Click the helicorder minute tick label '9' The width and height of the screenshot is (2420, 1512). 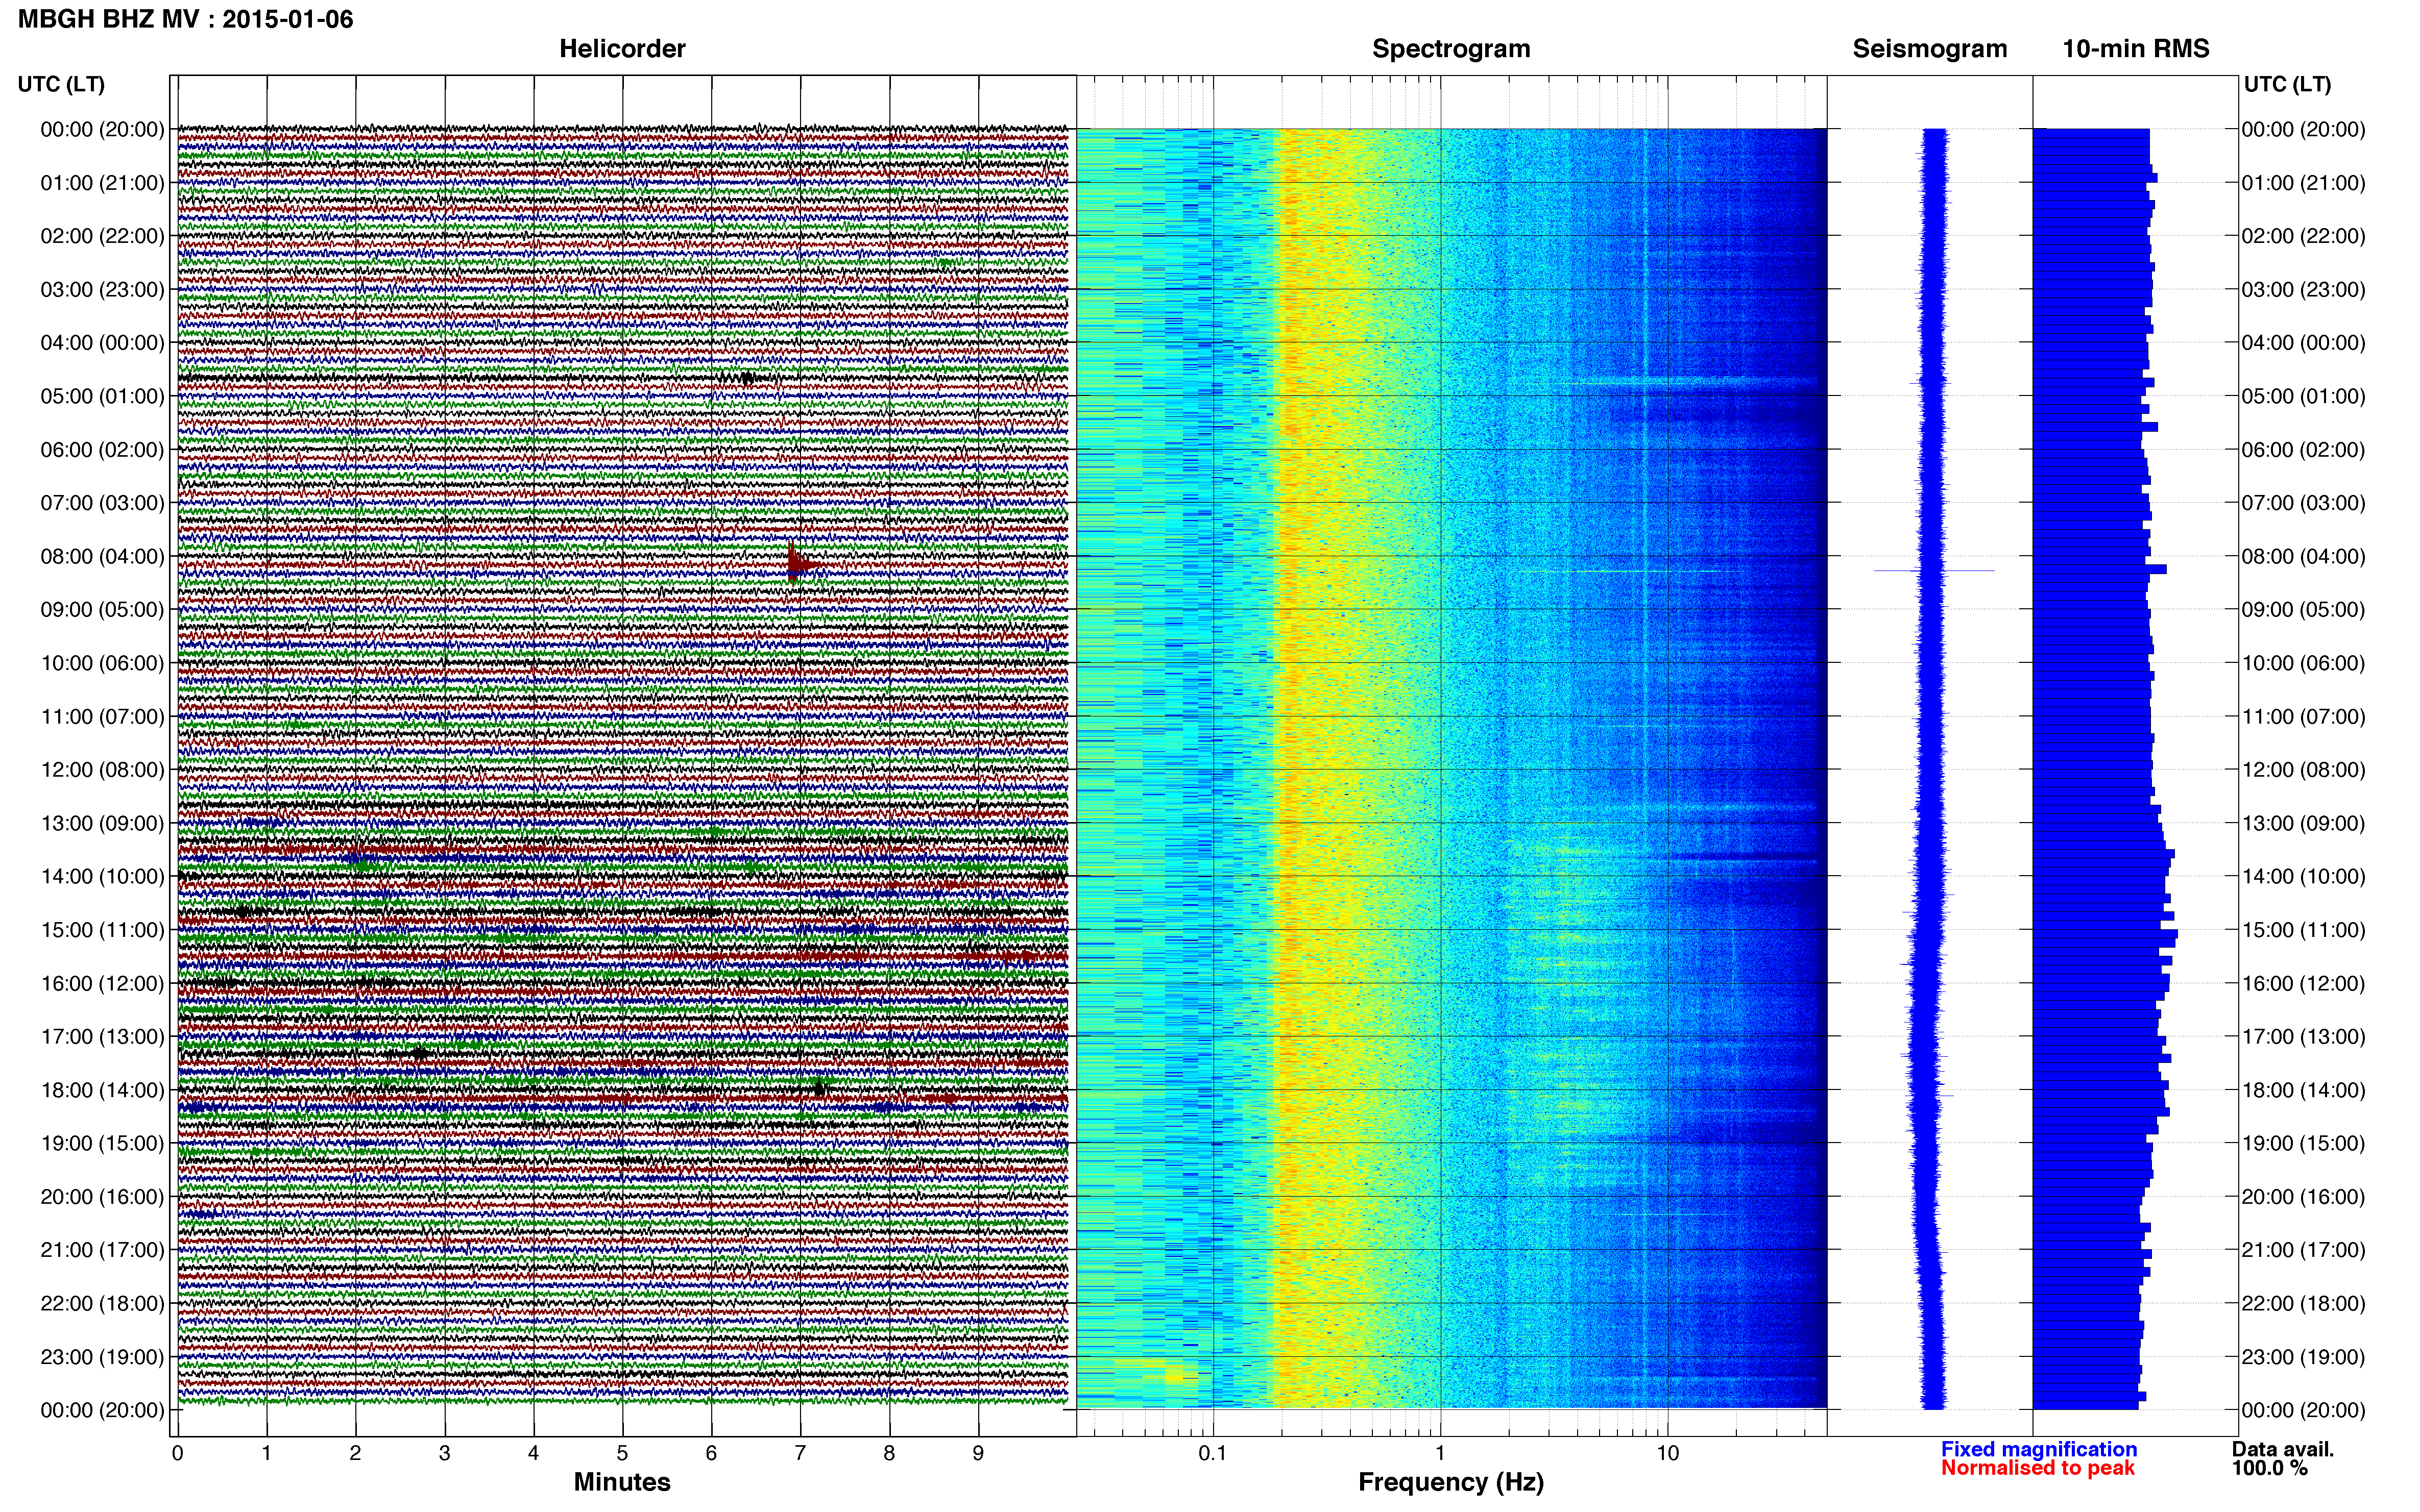pyautogui.click(x=978, y=1453)
